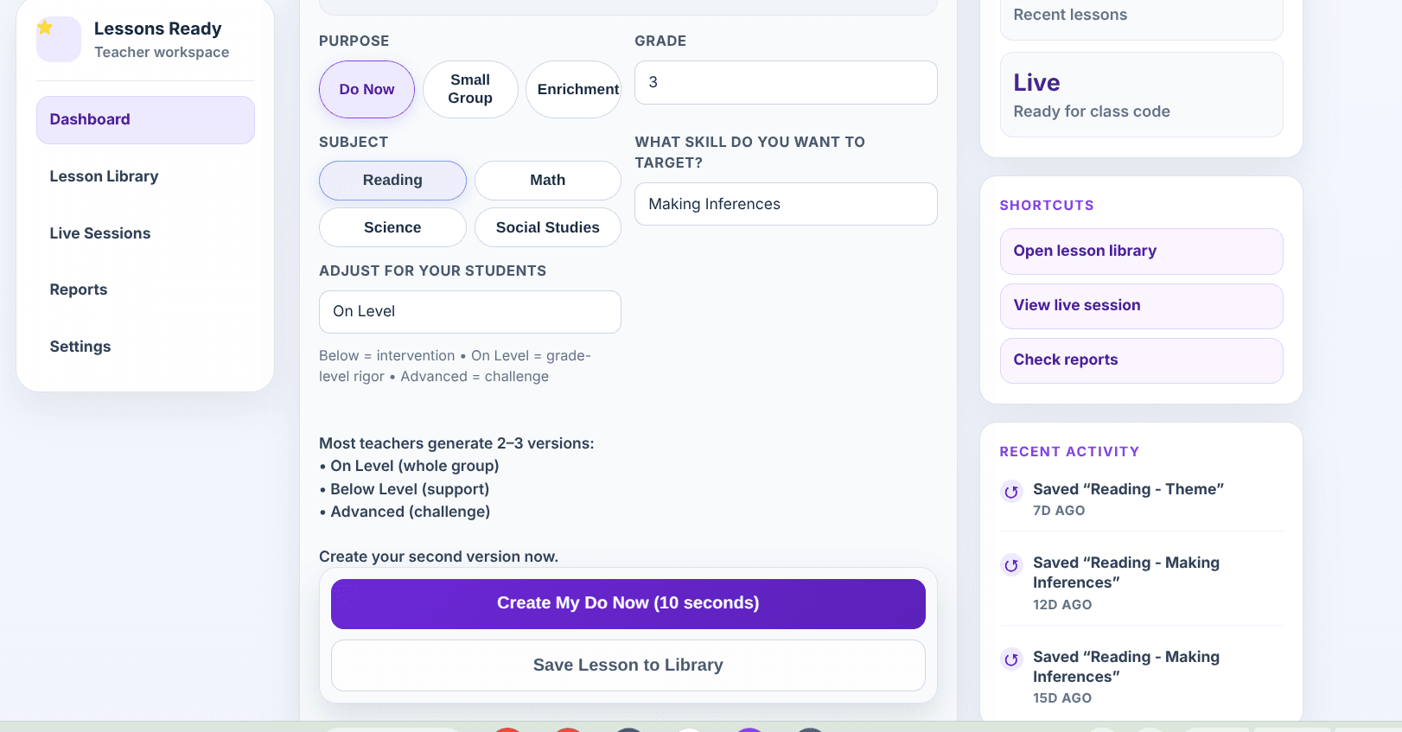Choose Math as the subject
The height and width of the screenshot is (732, 1402).
(548, 180)
